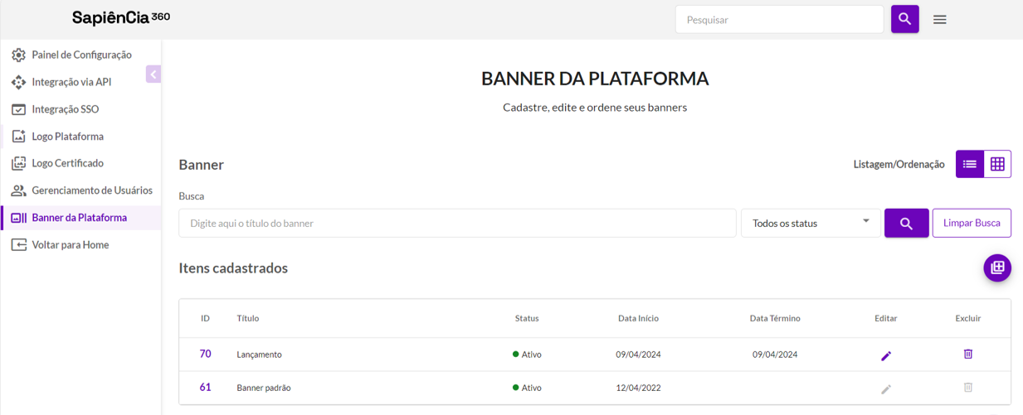
Task: Click the Ativo status of Lançamento
Action: (527, 355)
